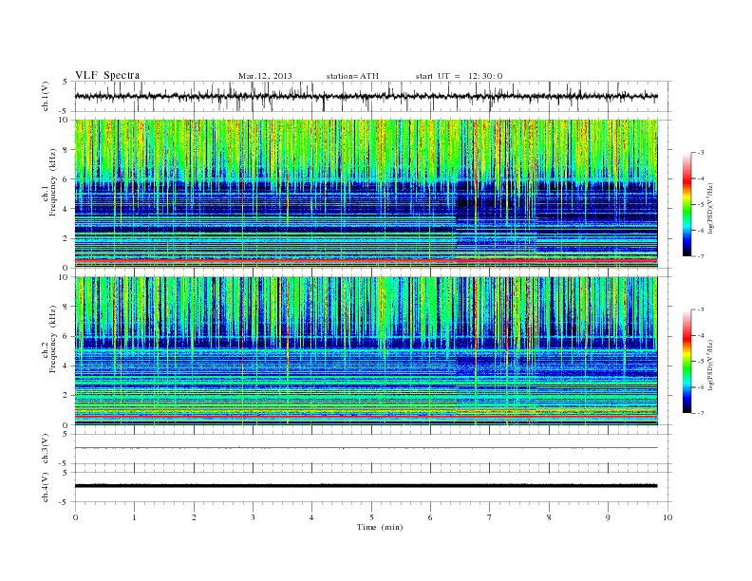Click time axis tick label '3'
This screenshot has height=581, width=752.
[253, 517]
